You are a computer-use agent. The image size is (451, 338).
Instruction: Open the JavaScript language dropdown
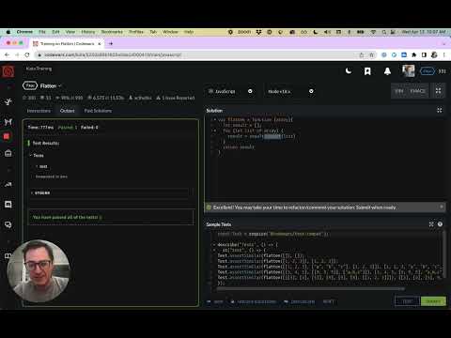pos(231,91)
